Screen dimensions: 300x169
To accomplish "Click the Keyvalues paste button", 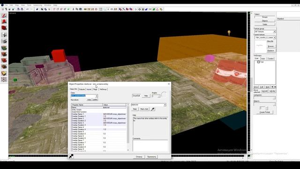I will tap(95, 100).
